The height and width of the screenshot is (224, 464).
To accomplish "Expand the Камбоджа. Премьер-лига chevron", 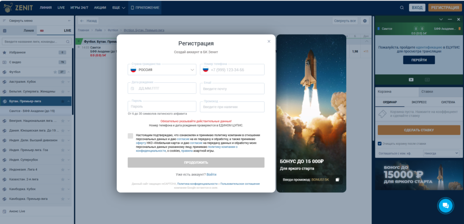I will (69, 199).
